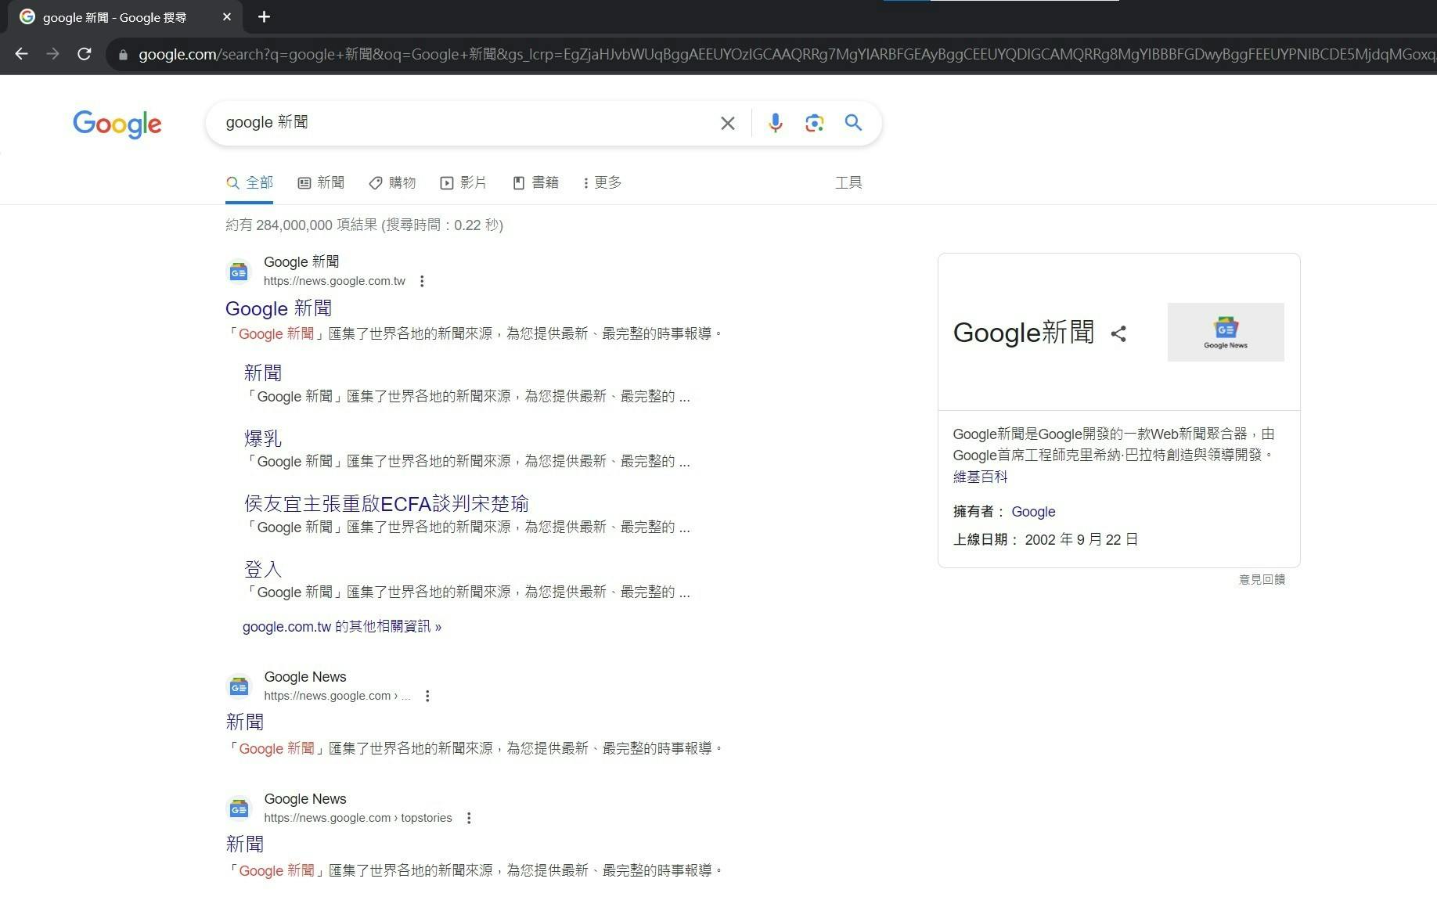Image resolution: width=1437 pixels, height=911 pixels.
Task: Click the browser back arrow
Action: pos(22,54)
